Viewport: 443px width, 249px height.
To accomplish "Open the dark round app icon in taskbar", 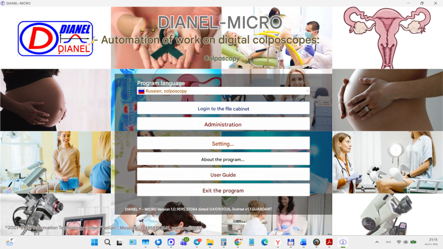I will coord(316,242).
